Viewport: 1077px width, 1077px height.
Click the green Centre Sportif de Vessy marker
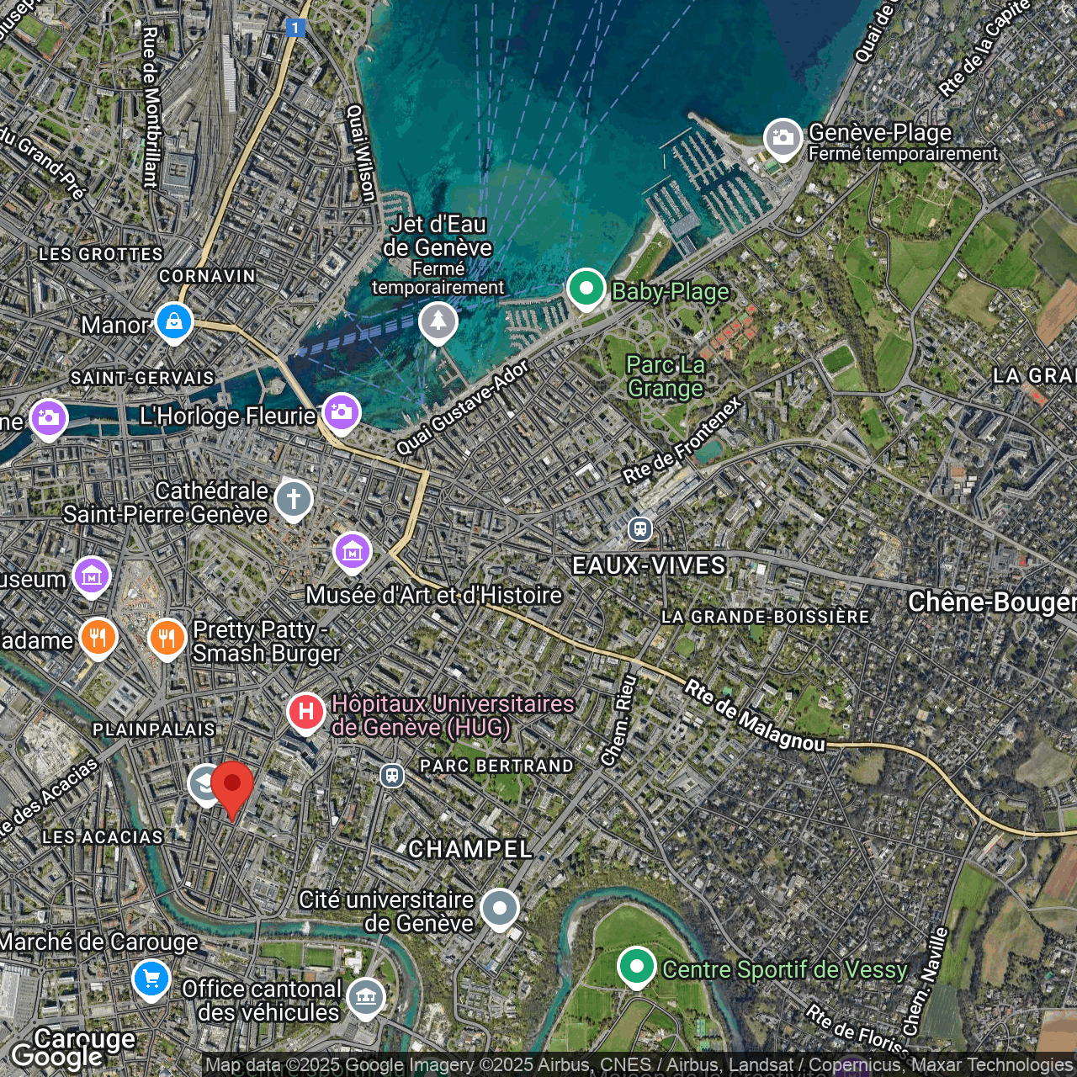pyautogui.click(x=637, y=967)
